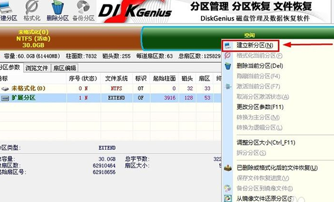Screen dimensions: 334x202
Task: Click the disc icon beside 备份分区到镜像文件
Action: 228,188
